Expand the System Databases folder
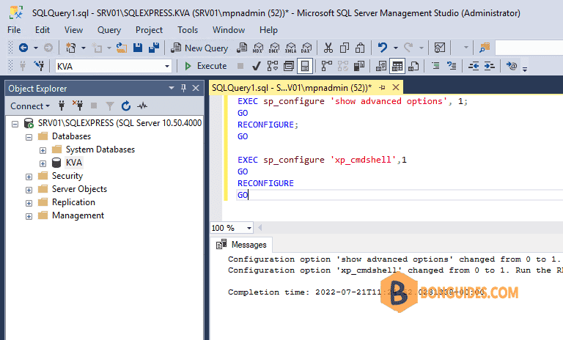This screenshot has width=563, height=340. pyautogui.click(x=43, y=150)
